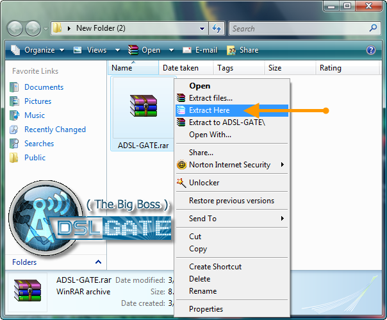387x320 pixels.
Task: Click the Pictures icon in Favorite Links
Action: pos(14,101)
